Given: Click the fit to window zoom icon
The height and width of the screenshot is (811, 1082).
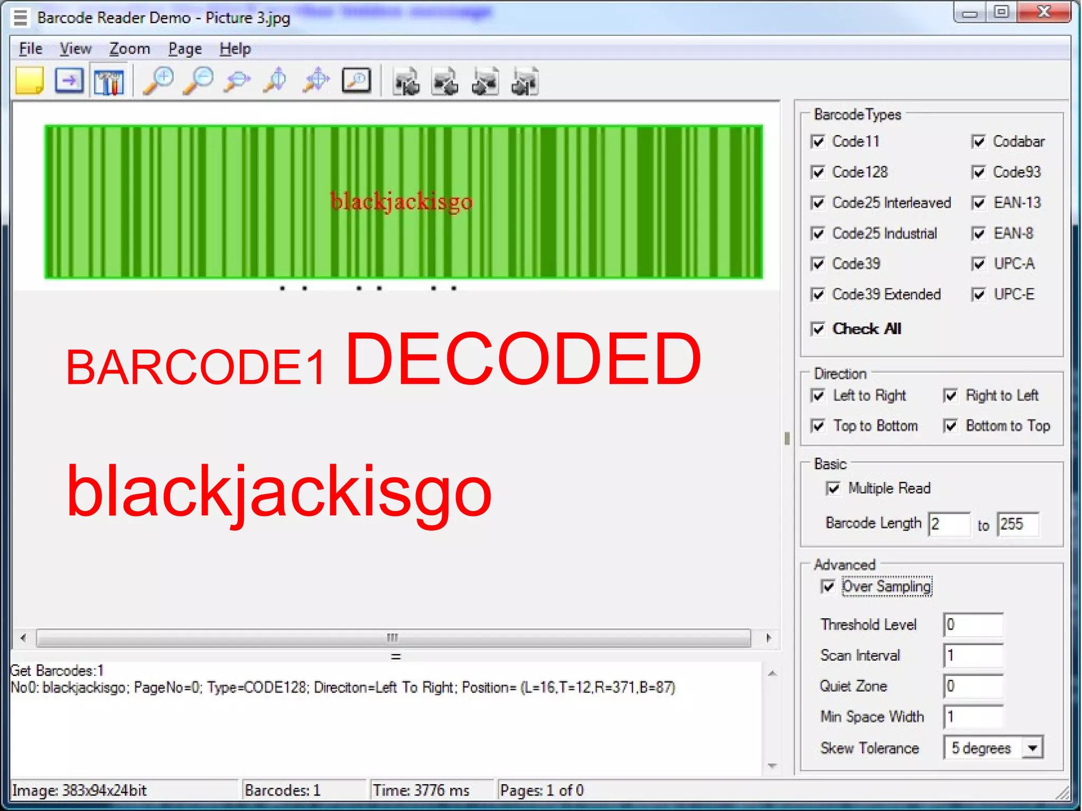Looking at the screenshot, I should click(316, 81).
